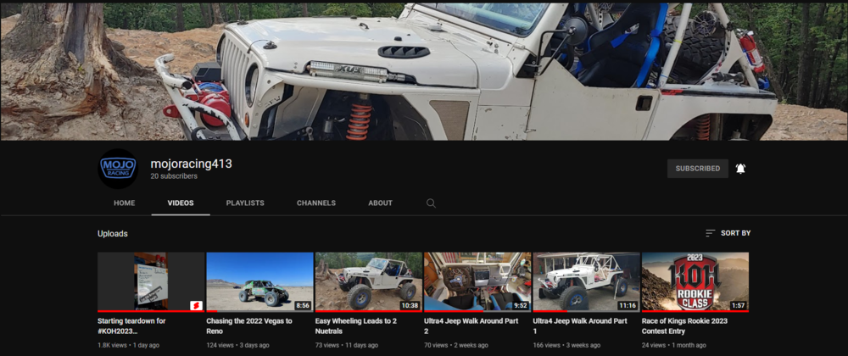Select the Videos tab
This screenshot has width=848, height=356.
[181, 203]
